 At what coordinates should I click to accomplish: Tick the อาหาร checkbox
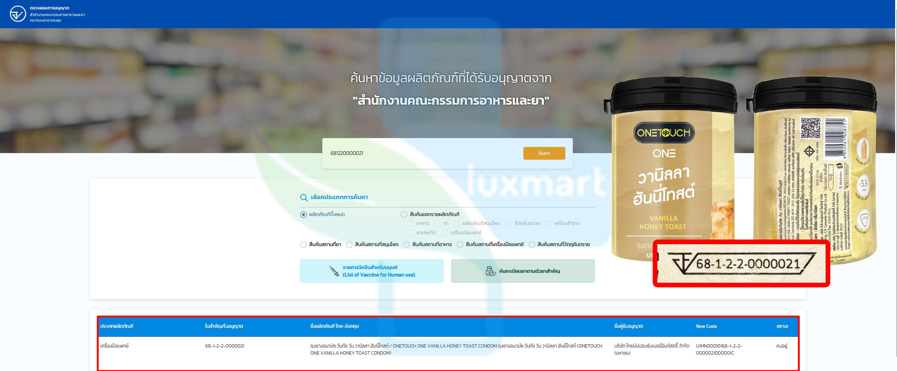[411, 224]
